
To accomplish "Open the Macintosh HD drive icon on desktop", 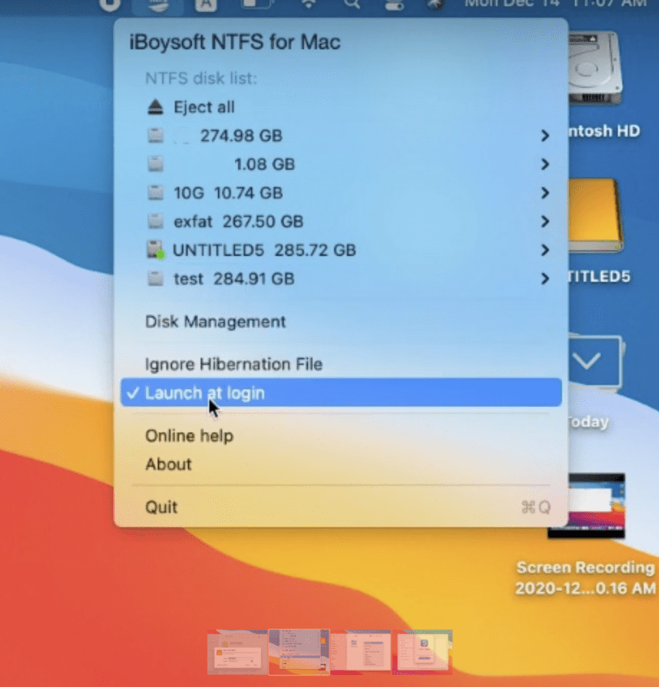I will pyautogui.click(x=596, y=68).
